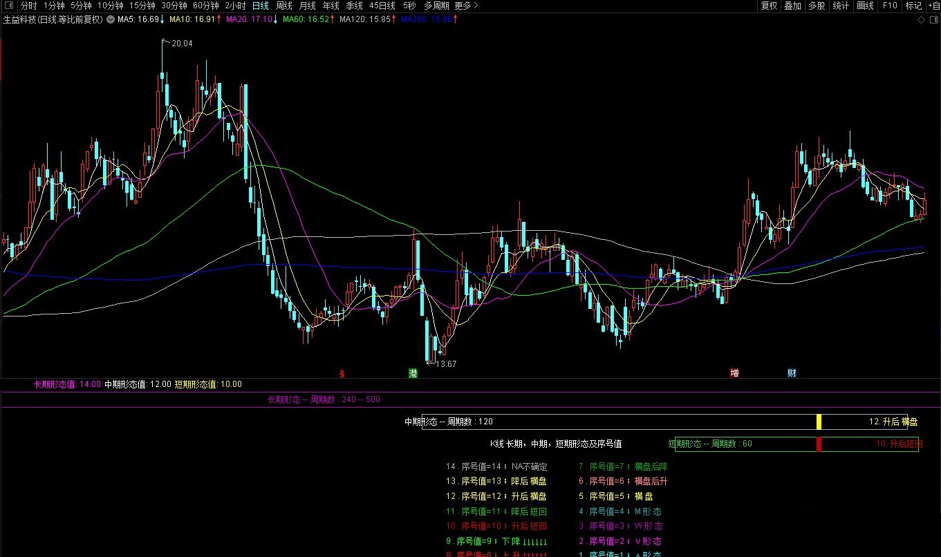Toggle the left panel icon before 分时

pos(8,6)
